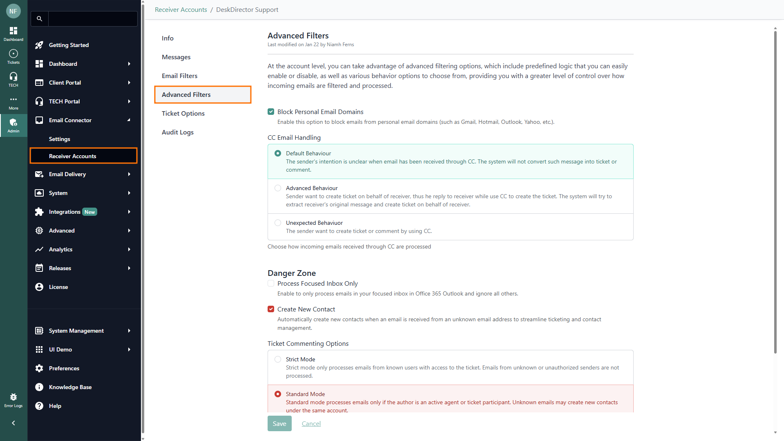Enable Process Focused Inbox Only checkbox

(271, 283)
